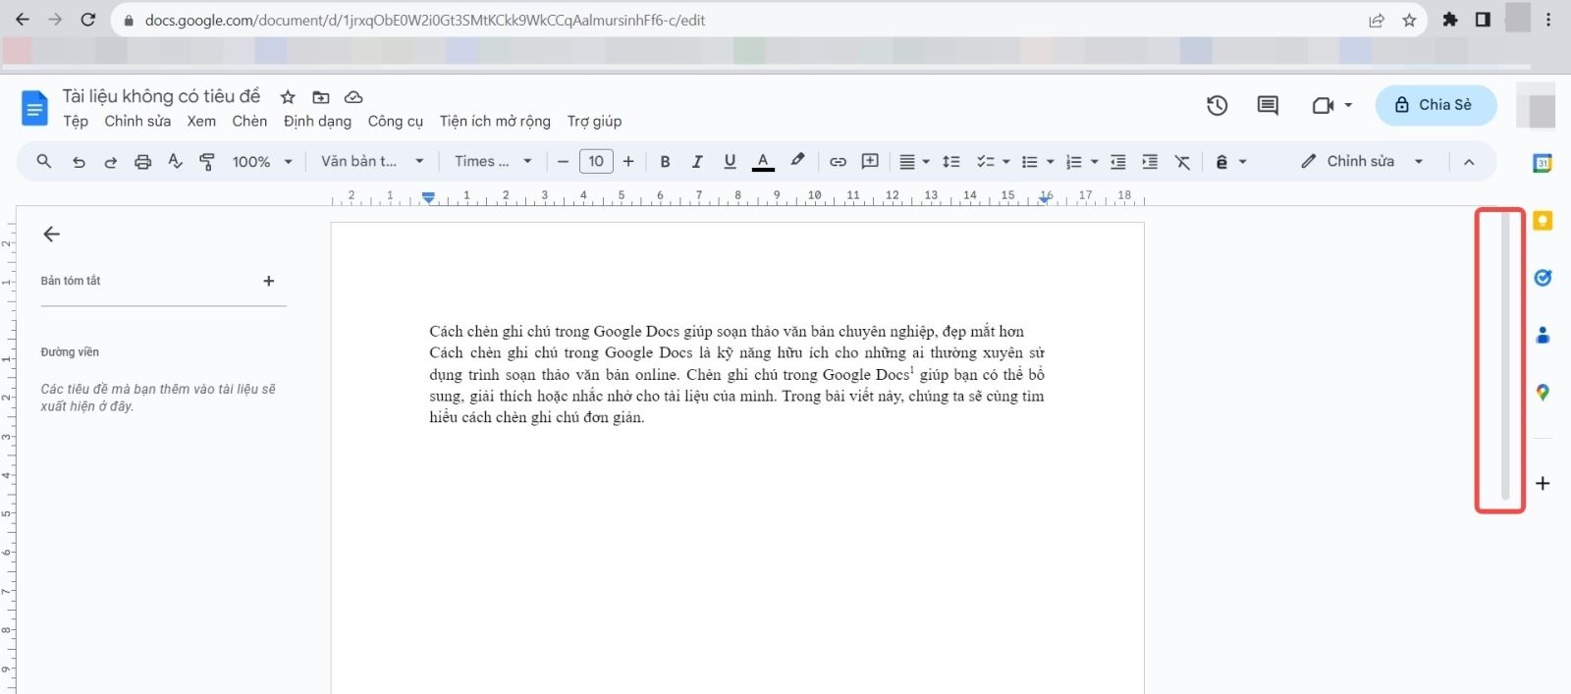Open the Công cụ menu
Screen dimensions: 1571x694
point(395,121)
